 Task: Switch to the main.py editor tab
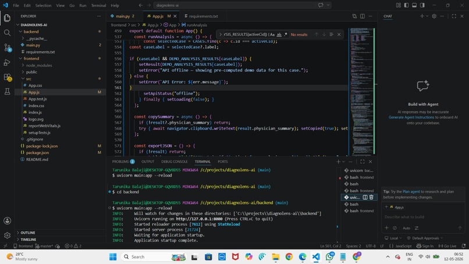pyautogui.click(x=123, y=16)
